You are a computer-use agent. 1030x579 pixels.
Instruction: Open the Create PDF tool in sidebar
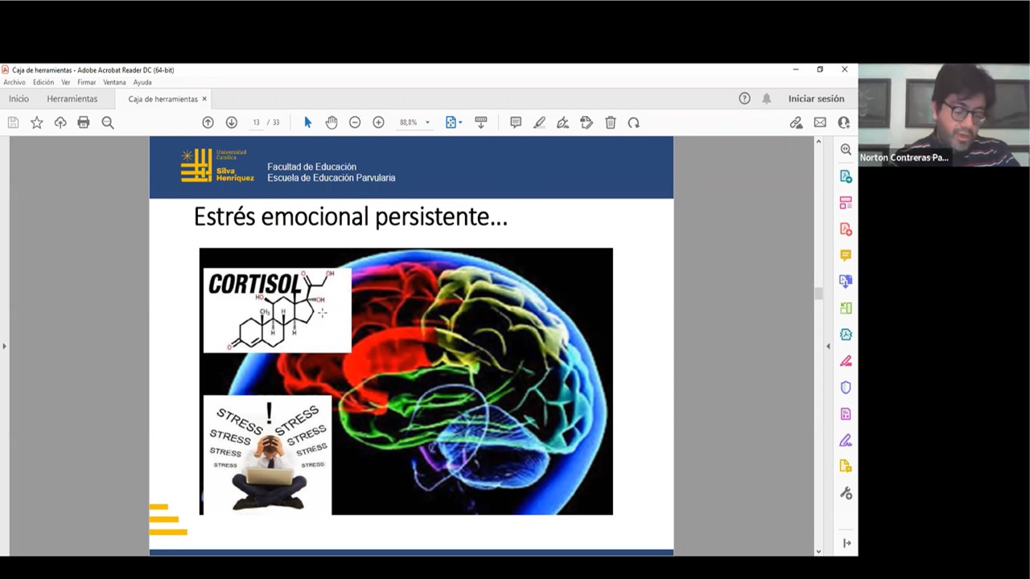click(x=846, y=229)
